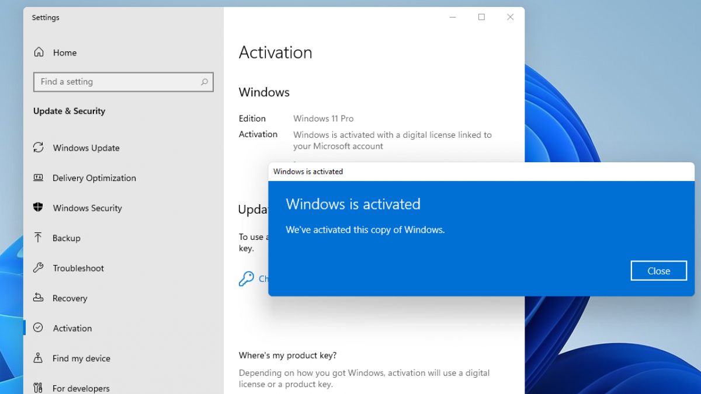Open the Find my device section
This screenshot has height=394, width=701.
click(x=81, y=358)
